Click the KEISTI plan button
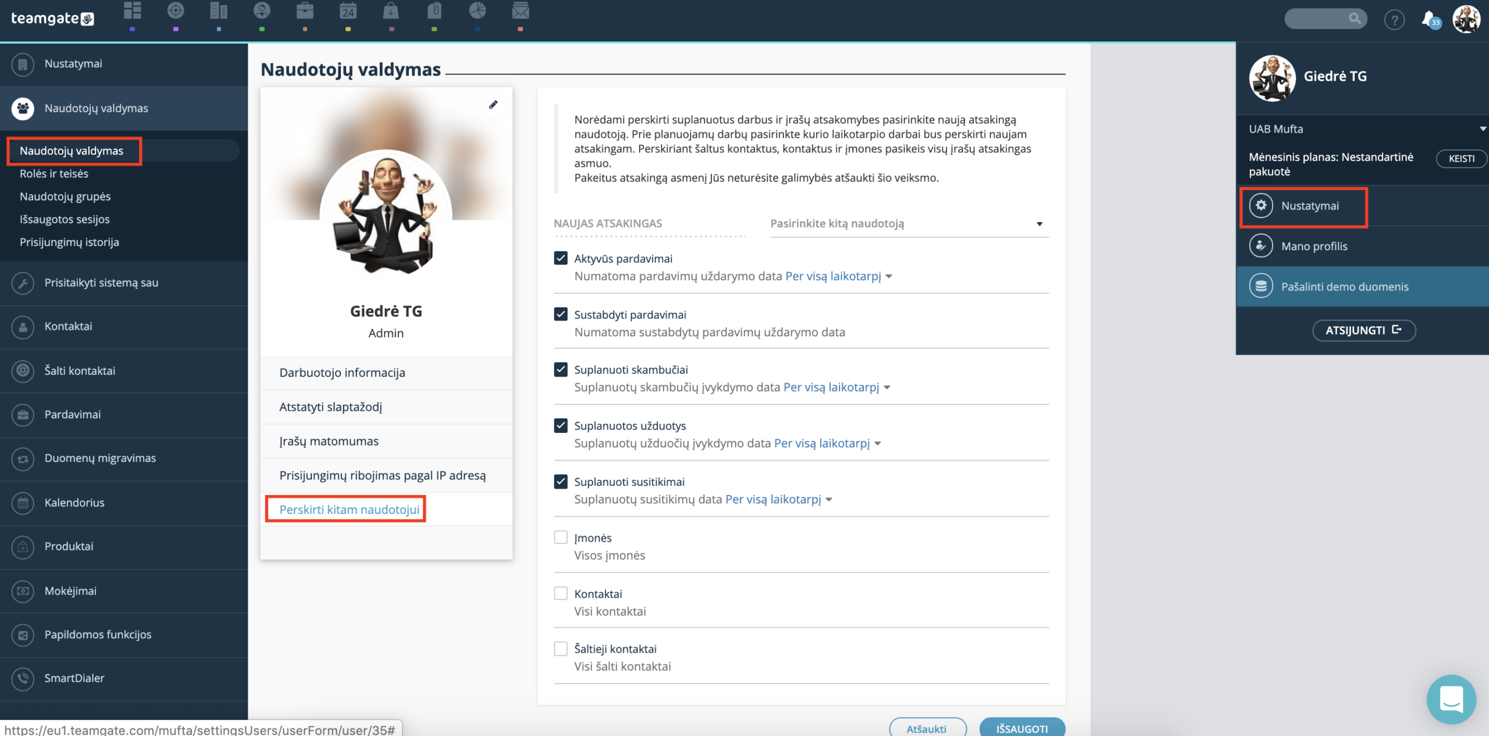The width and height of the screenshot is (1489, 736). (x=1461, y=159)
